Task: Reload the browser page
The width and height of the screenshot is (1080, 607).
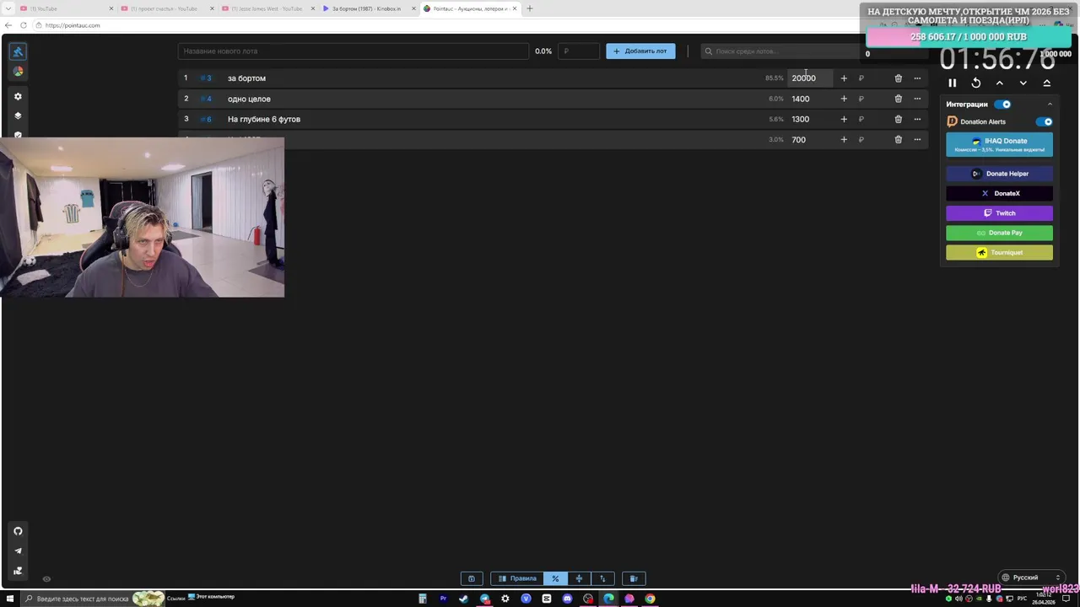Action: tap(23, 25)
